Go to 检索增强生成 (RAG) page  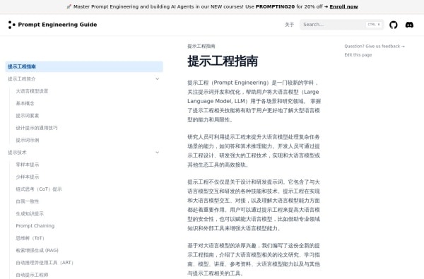(x=37, y=250)
